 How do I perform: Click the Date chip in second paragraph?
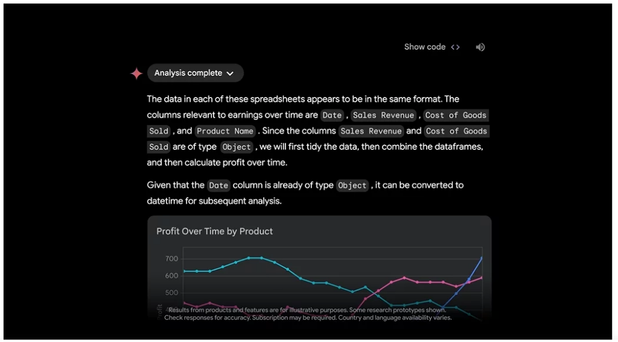tap(218, 185)
